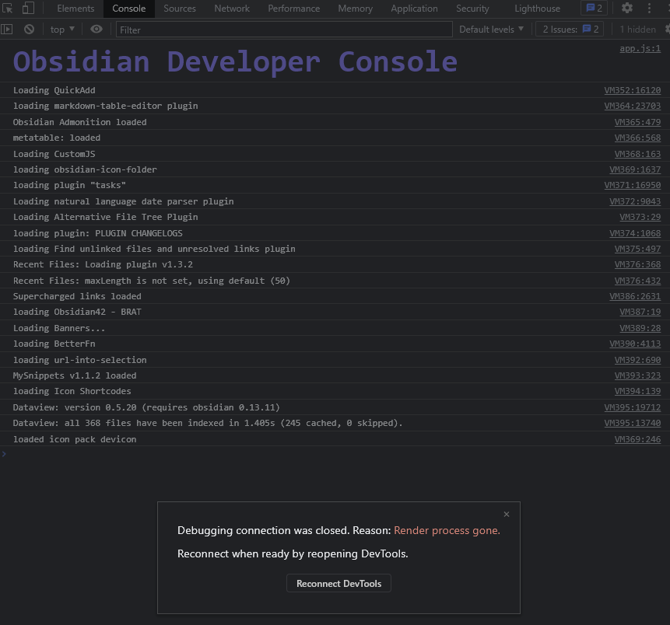The height and width of the screenshot is (625, 670).
Task: Open the Performance tab
Action: point(294,8)
